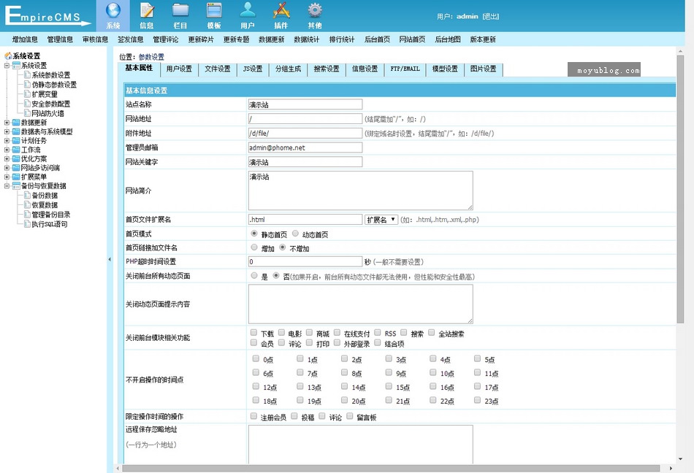Viewport: 694px width, 473px height.
Task: Click the 网站简介 text area
Action: (x=361, y=191)
